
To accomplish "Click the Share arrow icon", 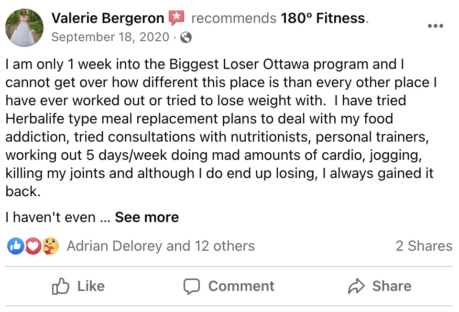I will [x=356, y=286].
